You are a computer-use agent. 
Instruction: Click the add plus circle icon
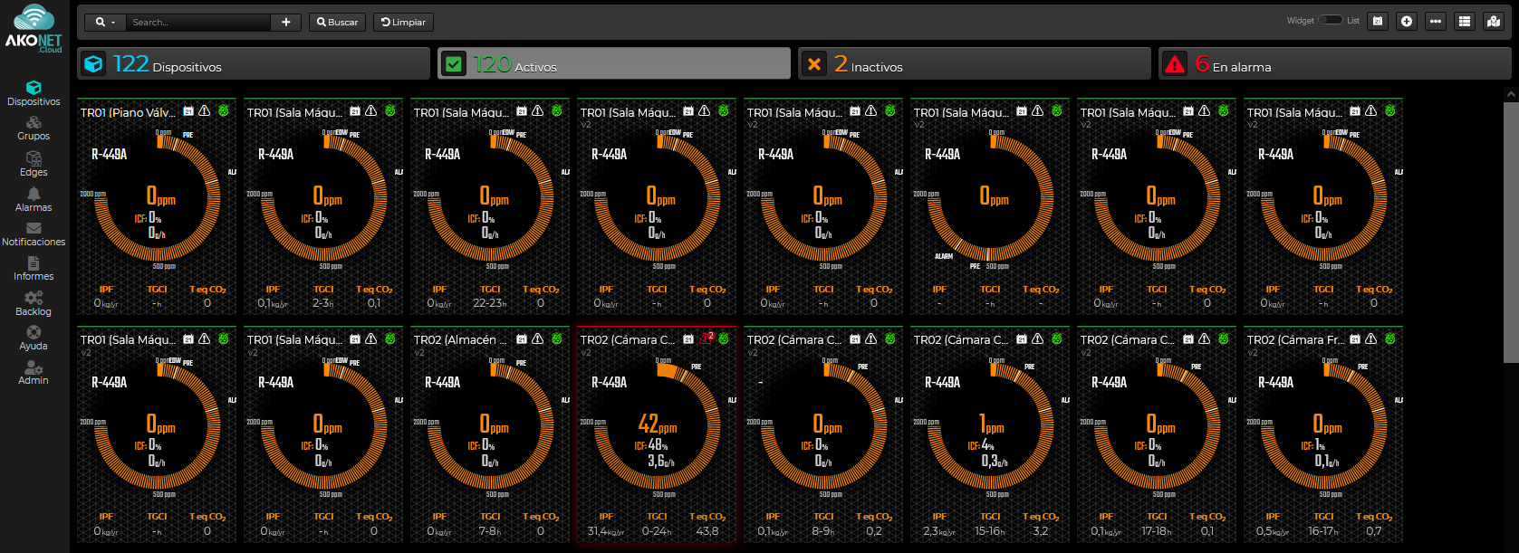click(1407, 21)
